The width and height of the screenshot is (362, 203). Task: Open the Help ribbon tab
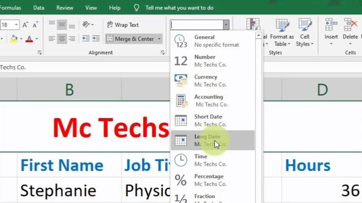[115, 8]
